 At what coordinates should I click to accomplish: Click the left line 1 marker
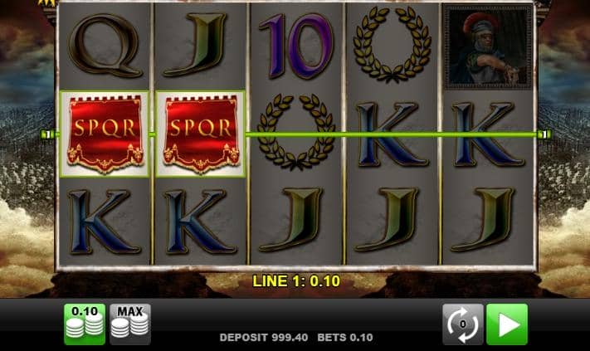click(48, 134)
